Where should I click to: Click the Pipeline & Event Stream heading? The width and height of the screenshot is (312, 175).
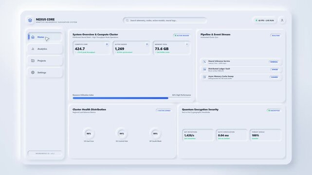tap(215, 35)
